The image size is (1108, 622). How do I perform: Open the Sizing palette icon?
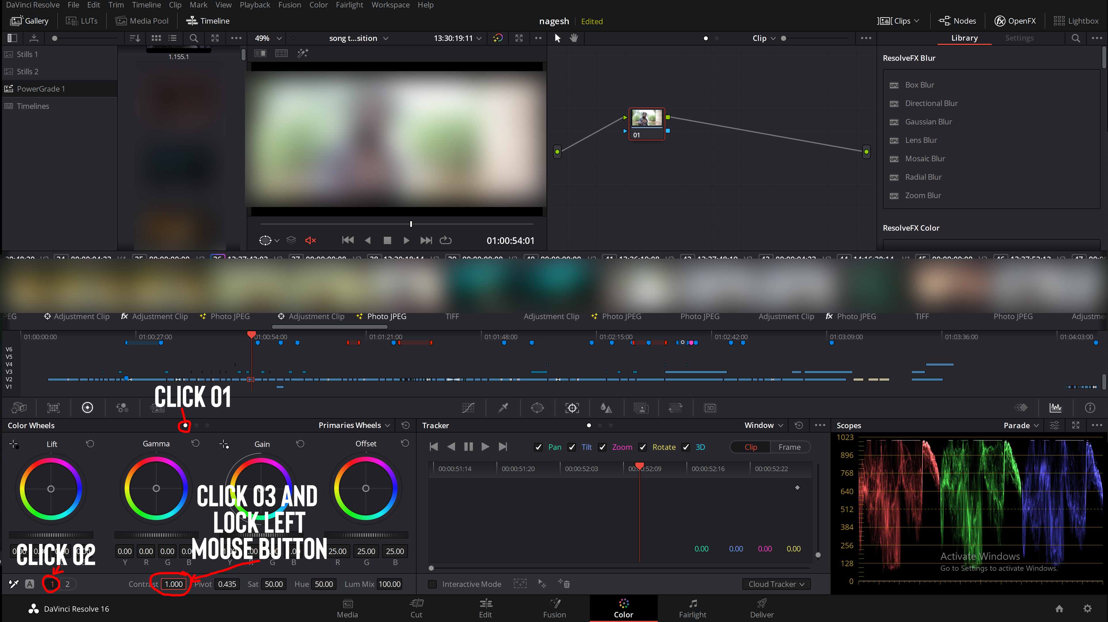675,408
